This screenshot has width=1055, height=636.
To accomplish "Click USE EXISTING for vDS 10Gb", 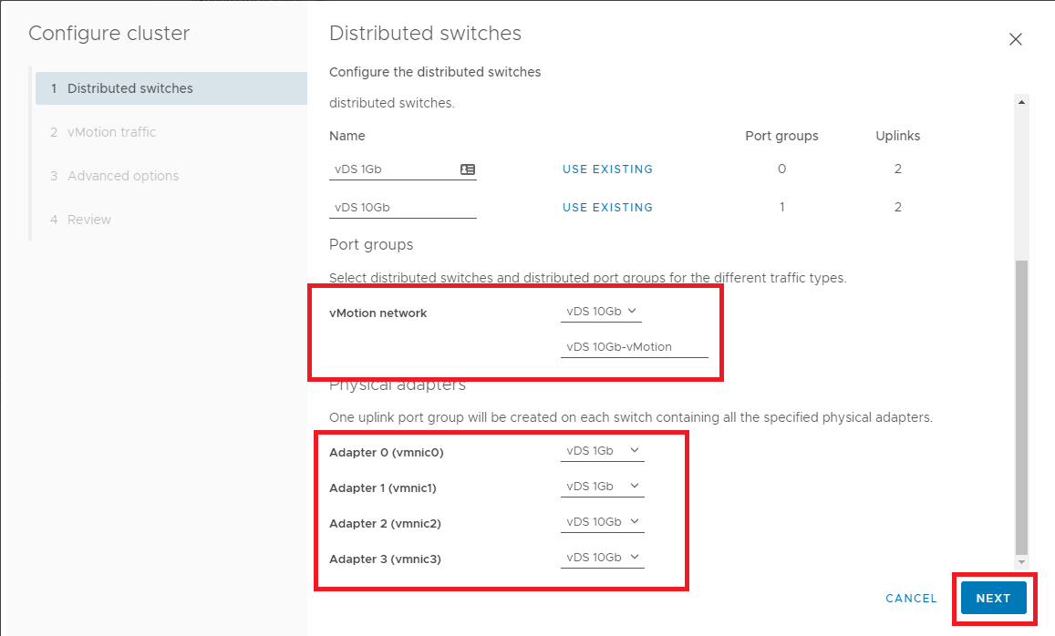I will [607, 208].
